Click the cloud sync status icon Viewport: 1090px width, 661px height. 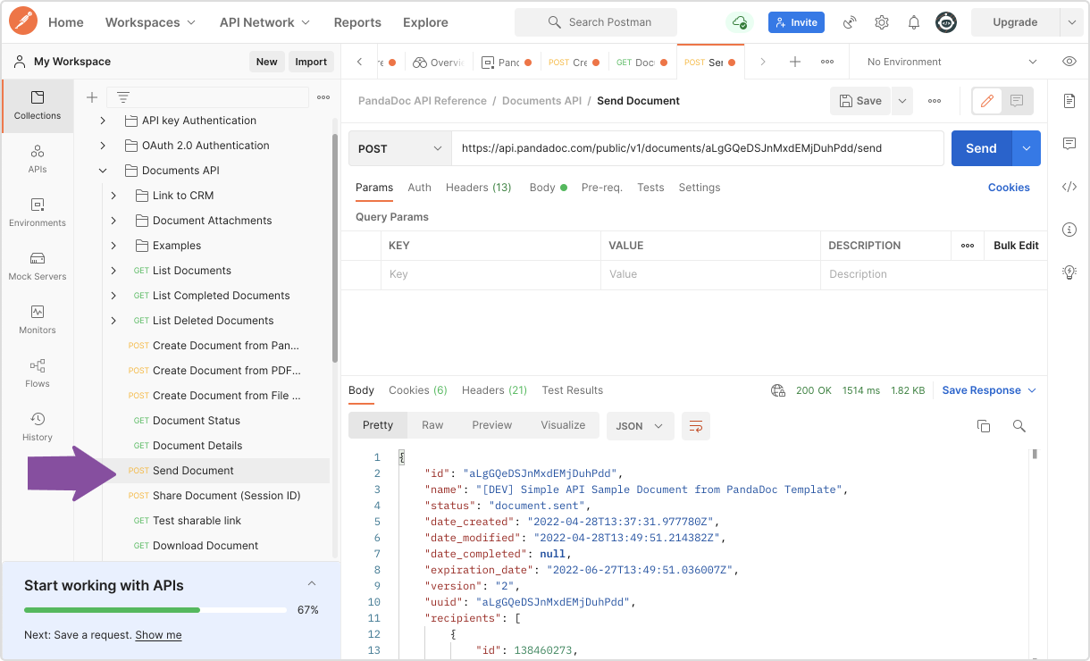pos(739,22)
